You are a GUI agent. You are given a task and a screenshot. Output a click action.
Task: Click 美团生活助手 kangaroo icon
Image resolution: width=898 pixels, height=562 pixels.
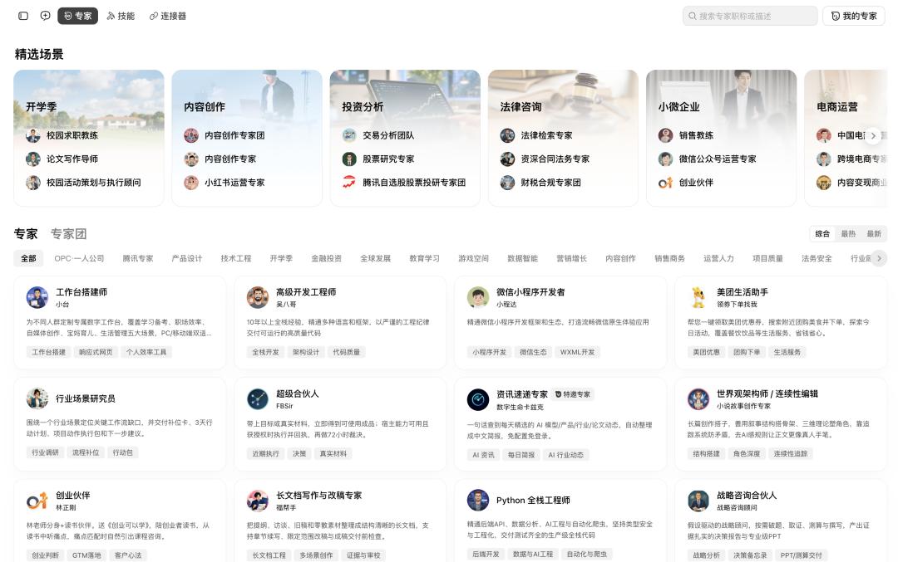[698, 297]
